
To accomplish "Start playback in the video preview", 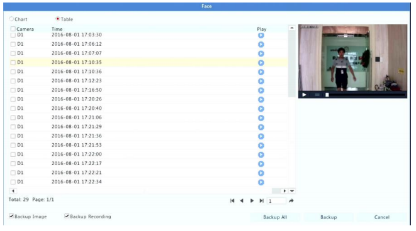I will 305,95.
